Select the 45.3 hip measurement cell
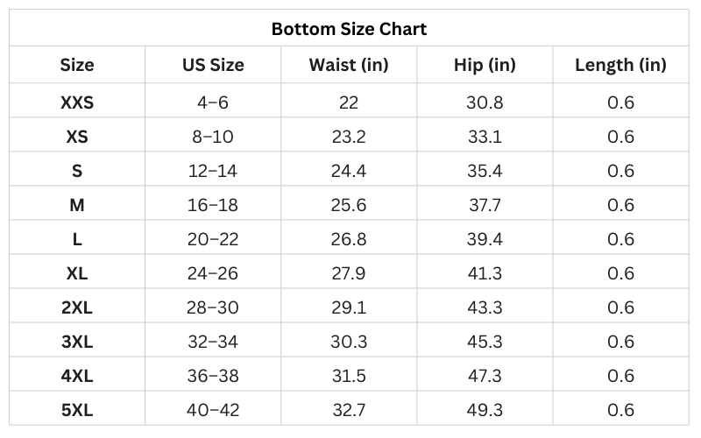This screenshot has width=701, height=438. [485, 342]
